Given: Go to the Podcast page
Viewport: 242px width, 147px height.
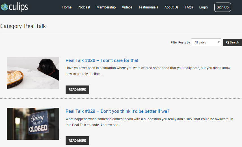Looking at the screenshot, I should [84, 7].
